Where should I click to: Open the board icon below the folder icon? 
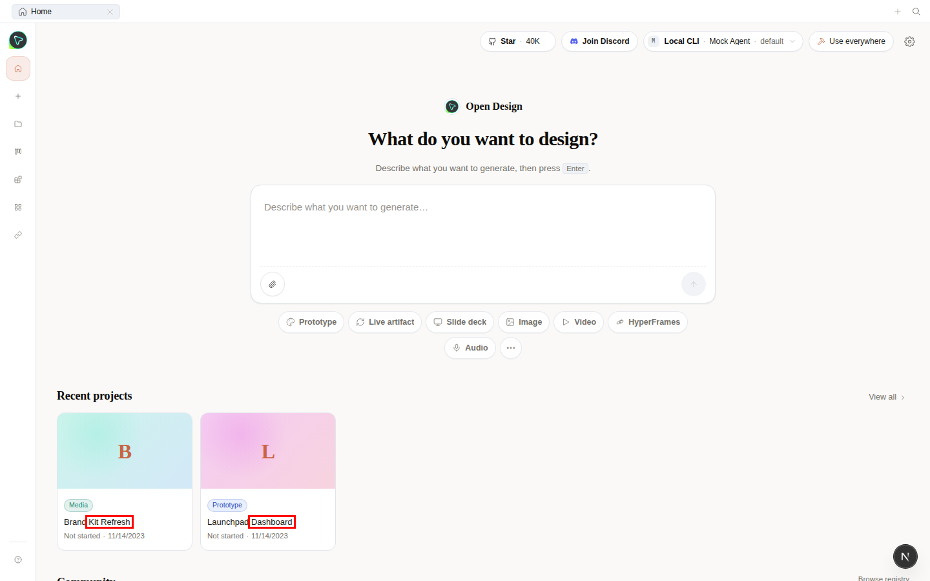tap(18, 152)
